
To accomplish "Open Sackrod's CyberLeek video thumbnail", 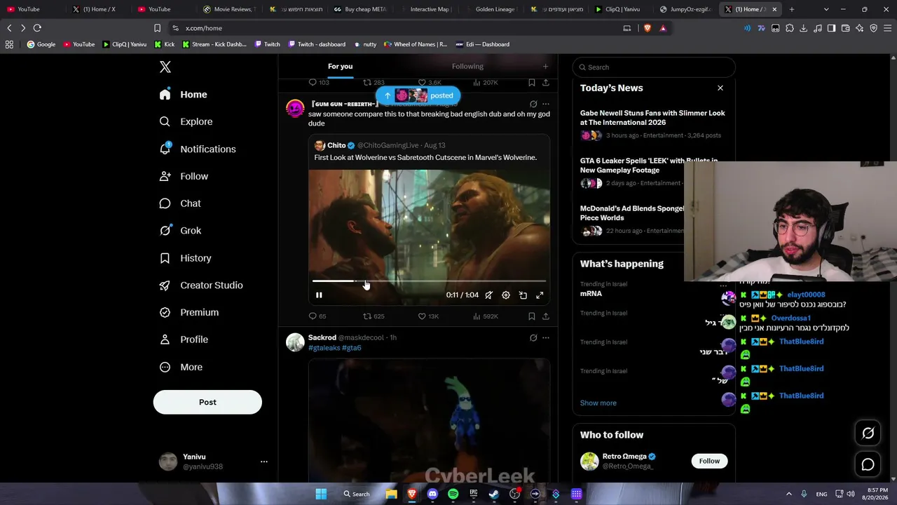I will click(429, 421).
